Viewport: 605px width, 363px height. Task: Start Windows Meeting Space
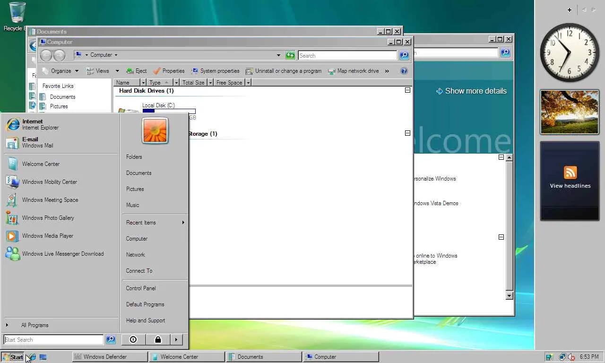pyautogui.click(x=60, y=200)
